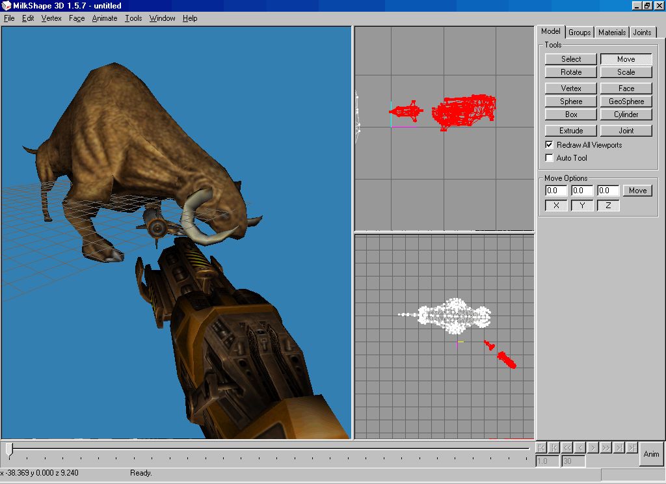Select the Sphere primitive tool
This screenshot has width=666, height=484.
tap(571, 101)
